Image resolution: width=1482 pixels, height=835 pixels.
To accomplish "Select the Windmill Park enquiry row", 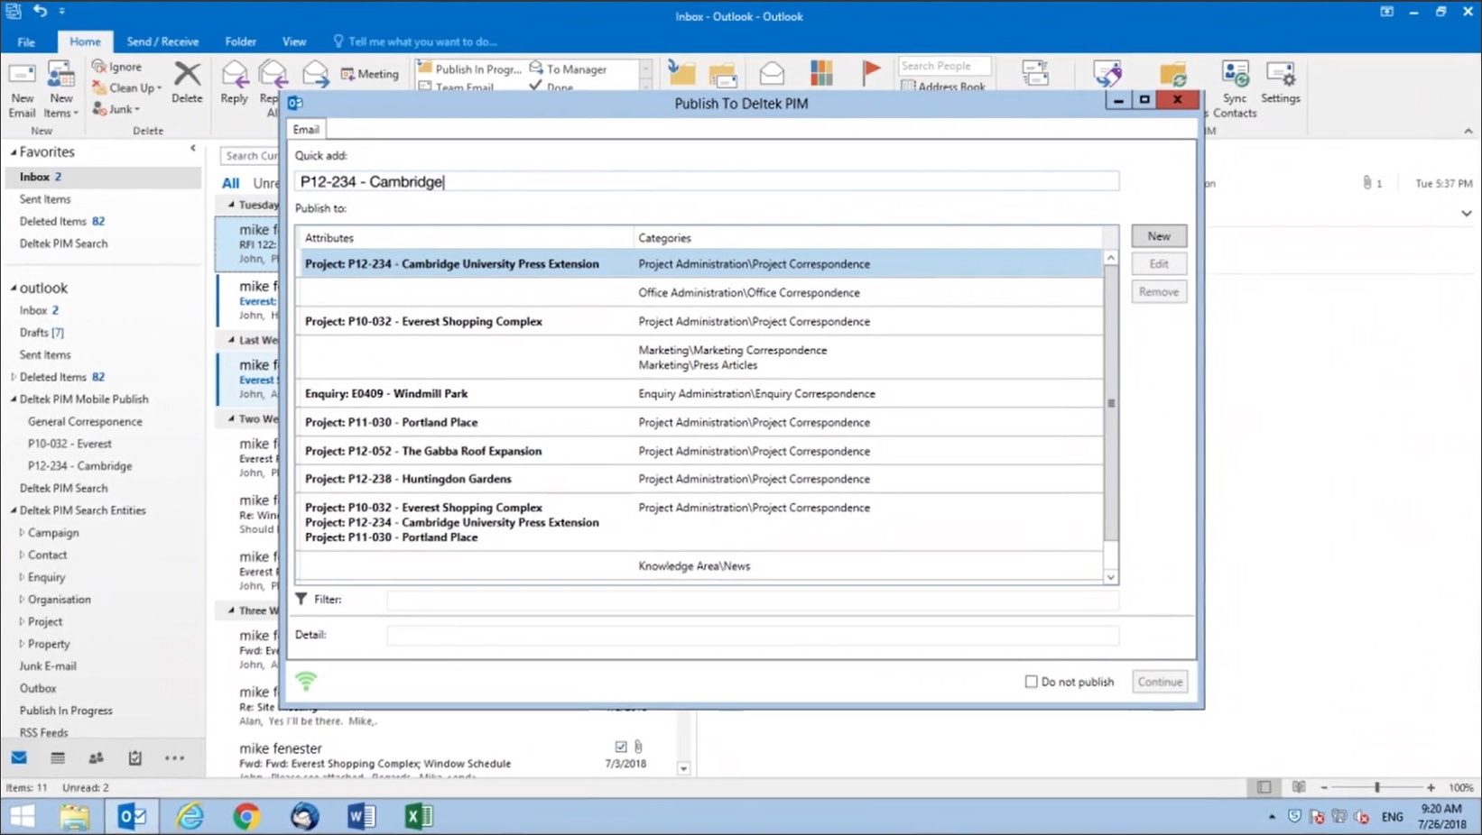I will [x=699, y=393].
